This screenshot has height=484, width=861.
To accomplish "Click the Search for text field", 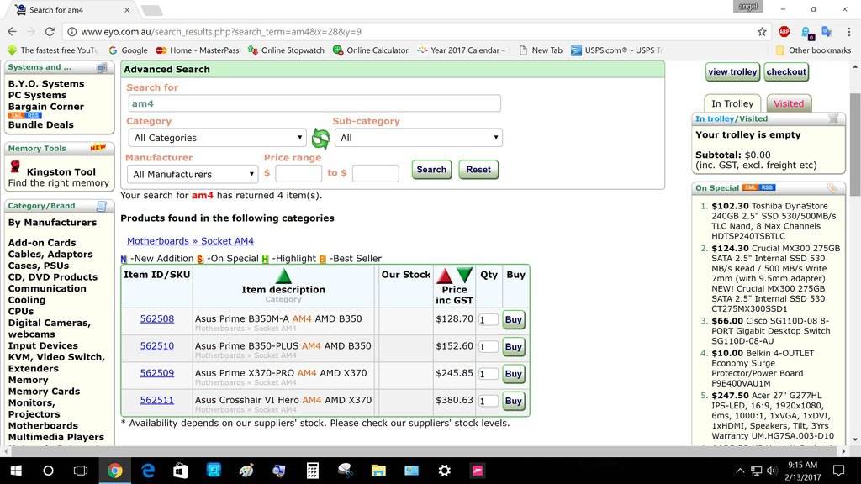I will pyautogui.click(x=314, y=103).
